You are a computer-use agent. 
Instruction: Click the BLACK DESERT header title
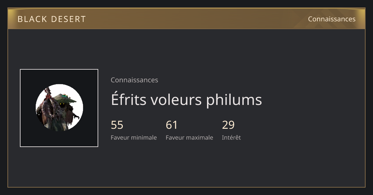pyautogui.click(x=52, y=19)
